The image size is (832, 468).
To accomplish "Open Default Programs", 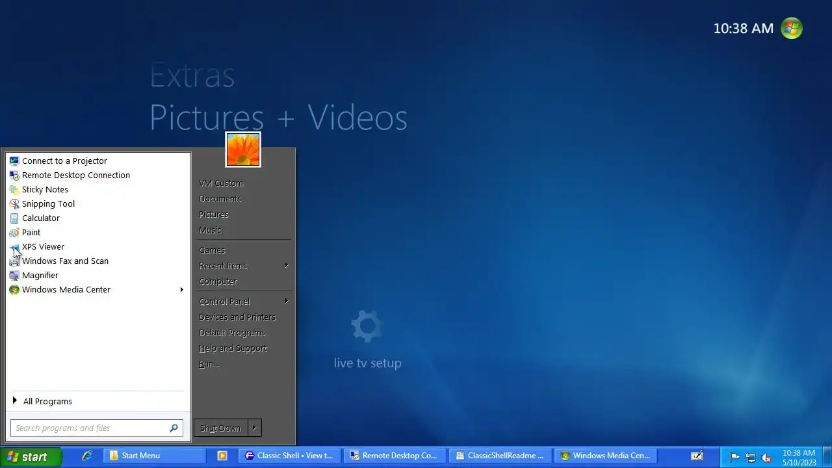I will tap(232, 333).
